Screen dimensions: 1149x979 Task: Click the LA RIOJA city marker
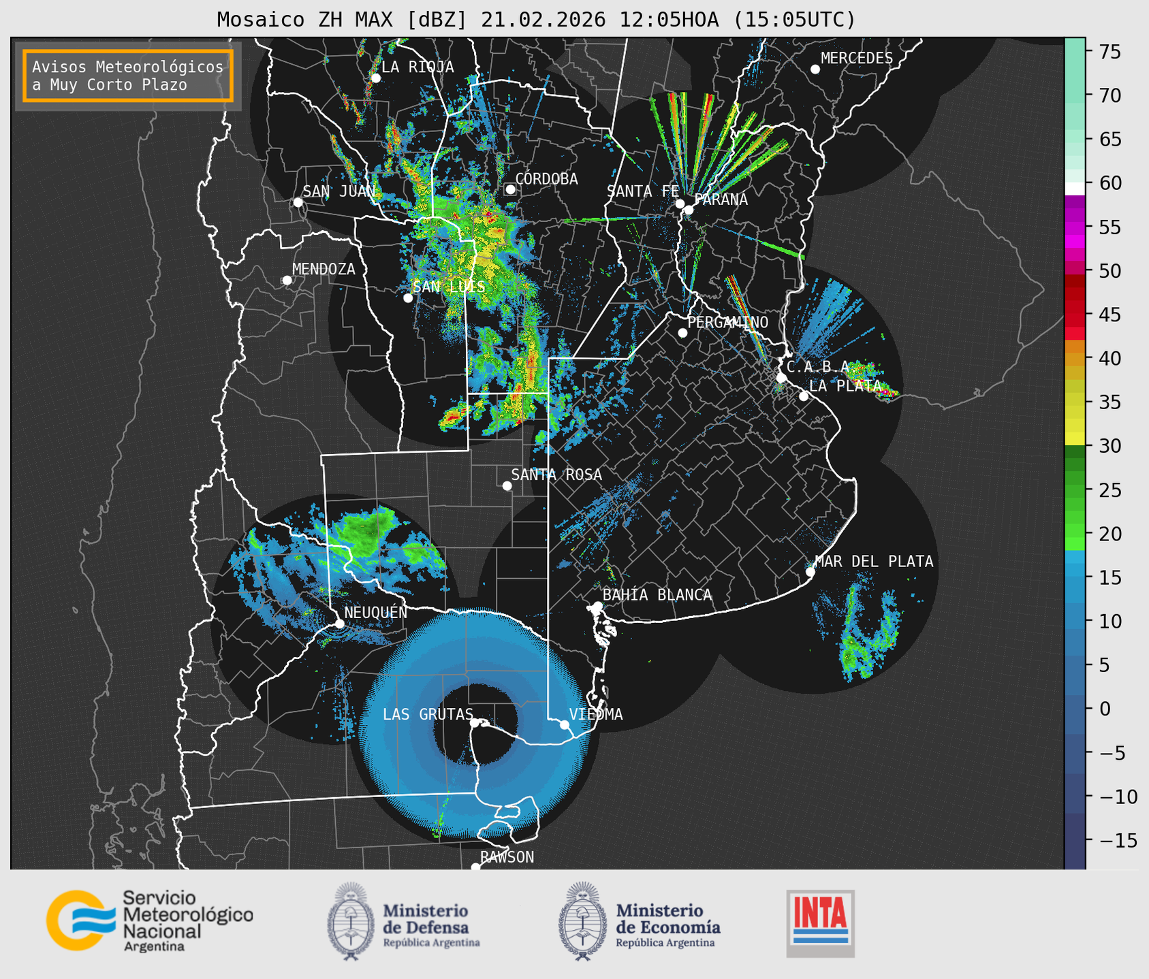(375, 78)
